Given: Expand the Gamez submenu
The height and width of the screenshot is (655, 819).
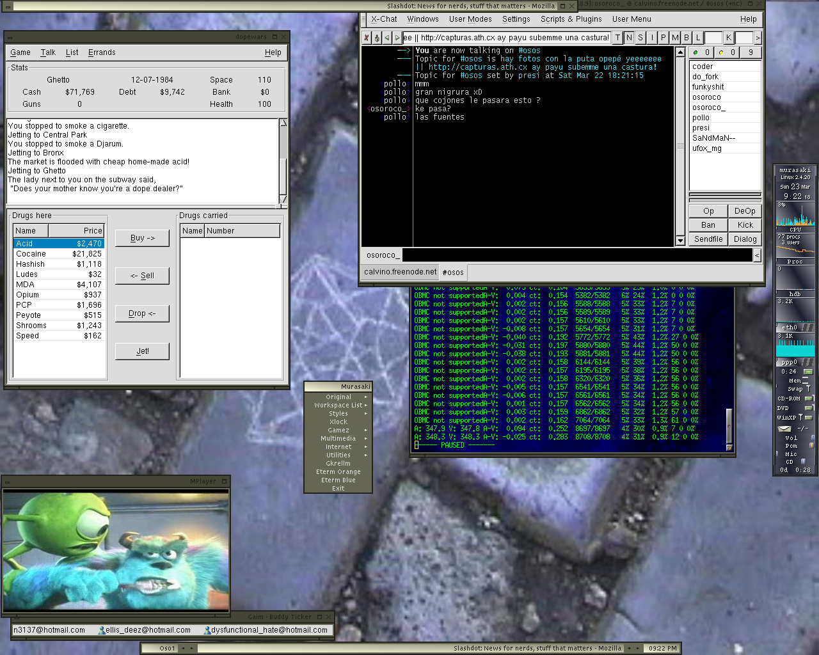Looking at the screenshot, I should coord(338,430).
